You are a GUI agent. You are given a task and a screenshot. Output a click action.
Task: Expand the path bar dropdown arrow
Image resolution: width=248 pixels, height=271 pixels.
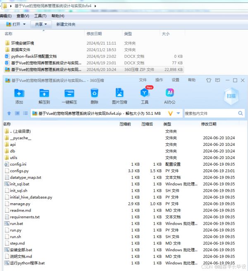(178, 113)
